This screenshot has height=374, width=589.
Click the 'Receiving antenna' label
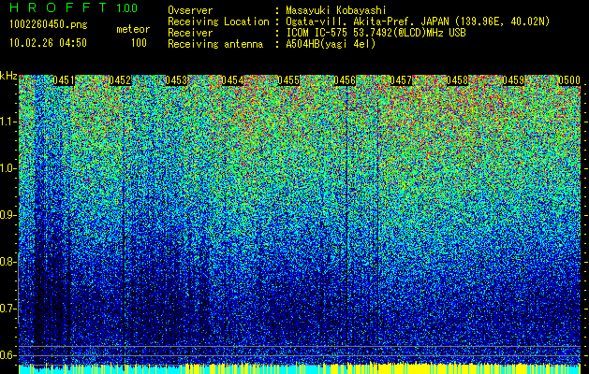(x=215, y=44)
